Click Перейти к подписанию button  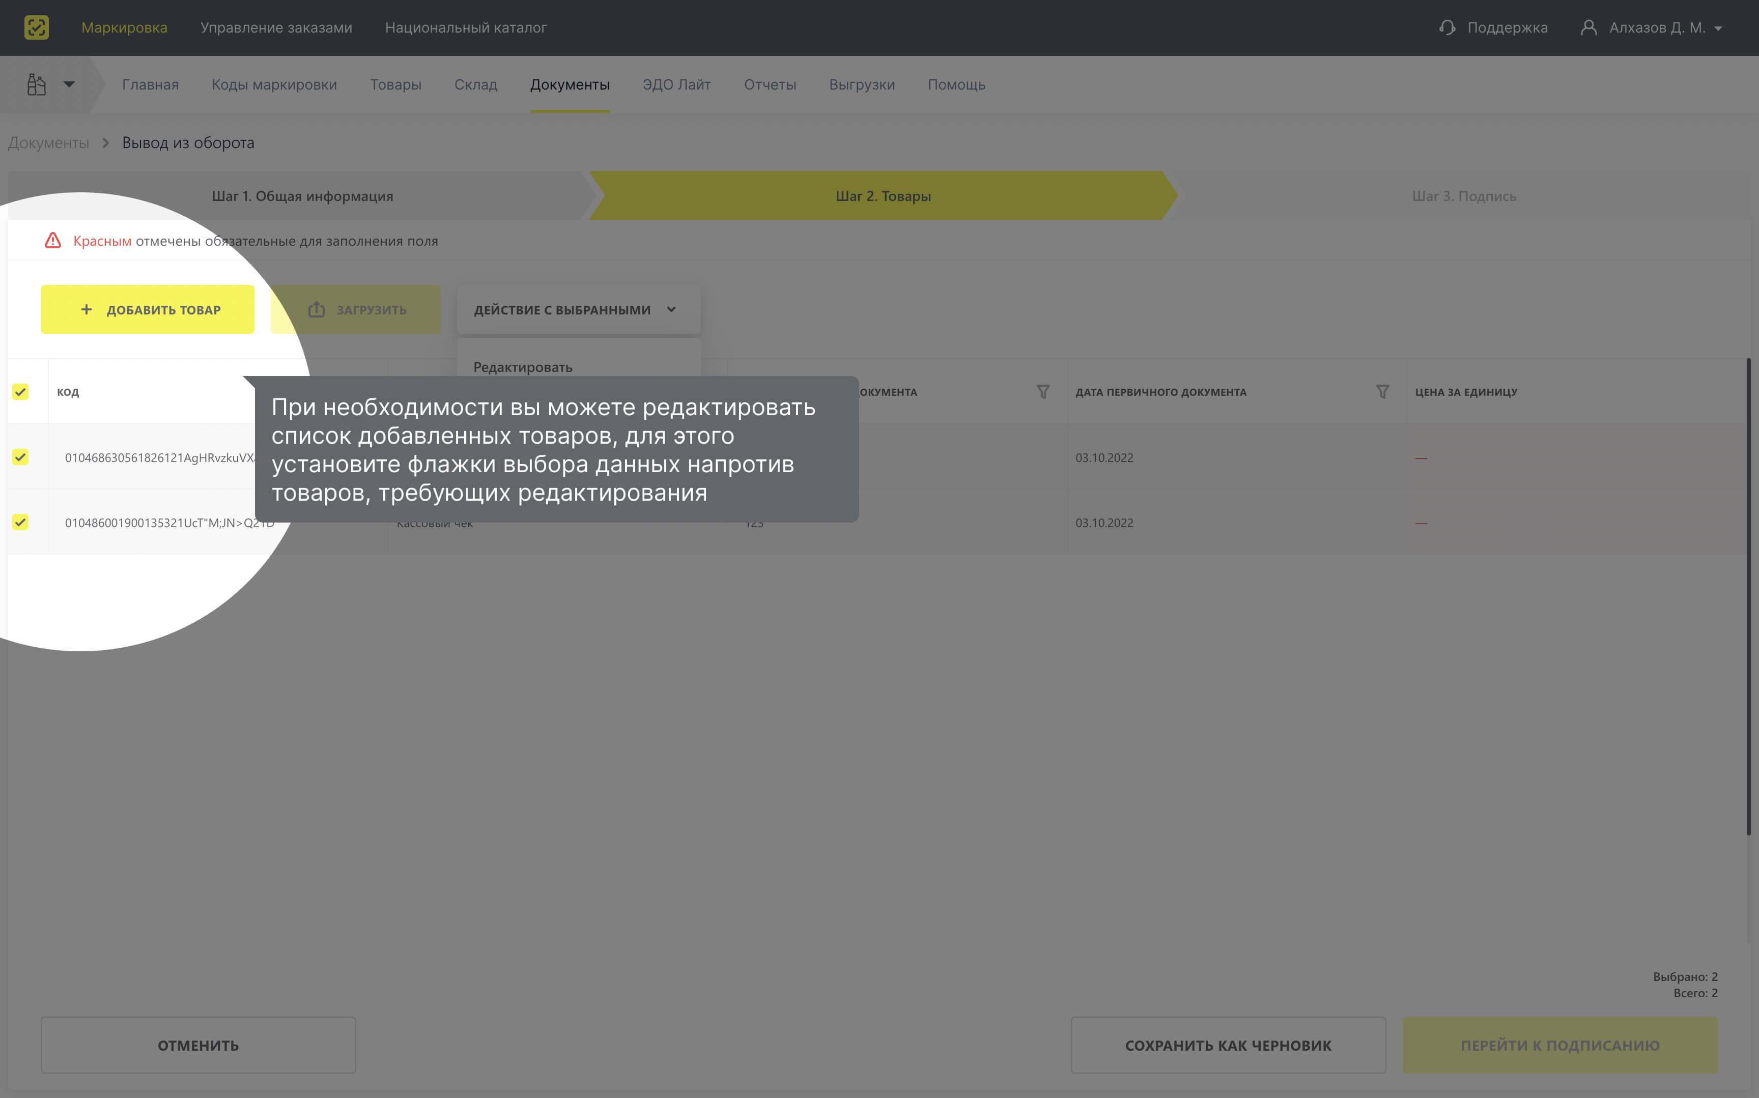coord(1560,1045)
